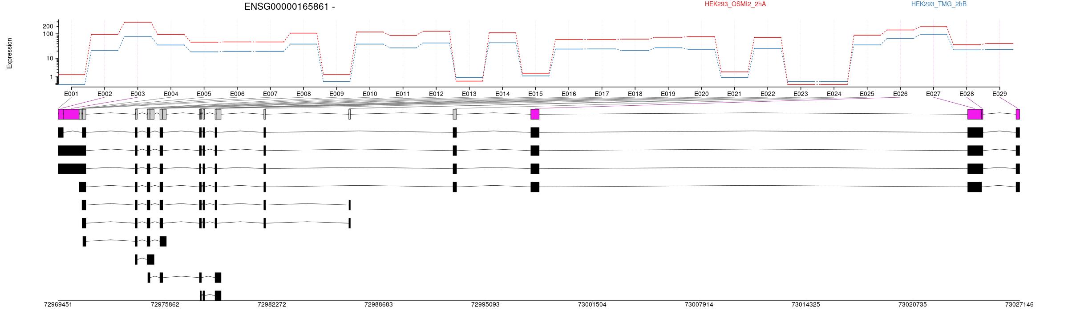Viewport: 1068px width, 311px height.
Task: Click exon label E005
Action: pyautogui.click(x=204, y=94)
